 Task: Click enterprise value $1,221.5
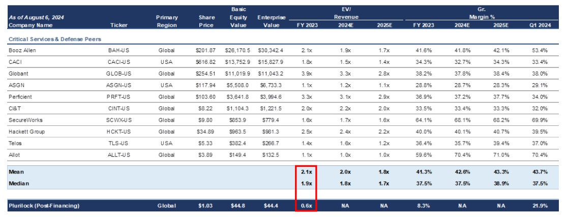click(271, 108)
